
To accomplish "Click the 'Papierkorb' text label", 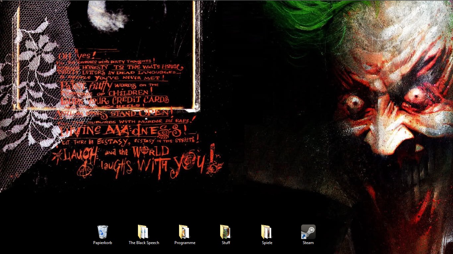I will [x=102, y=243].
